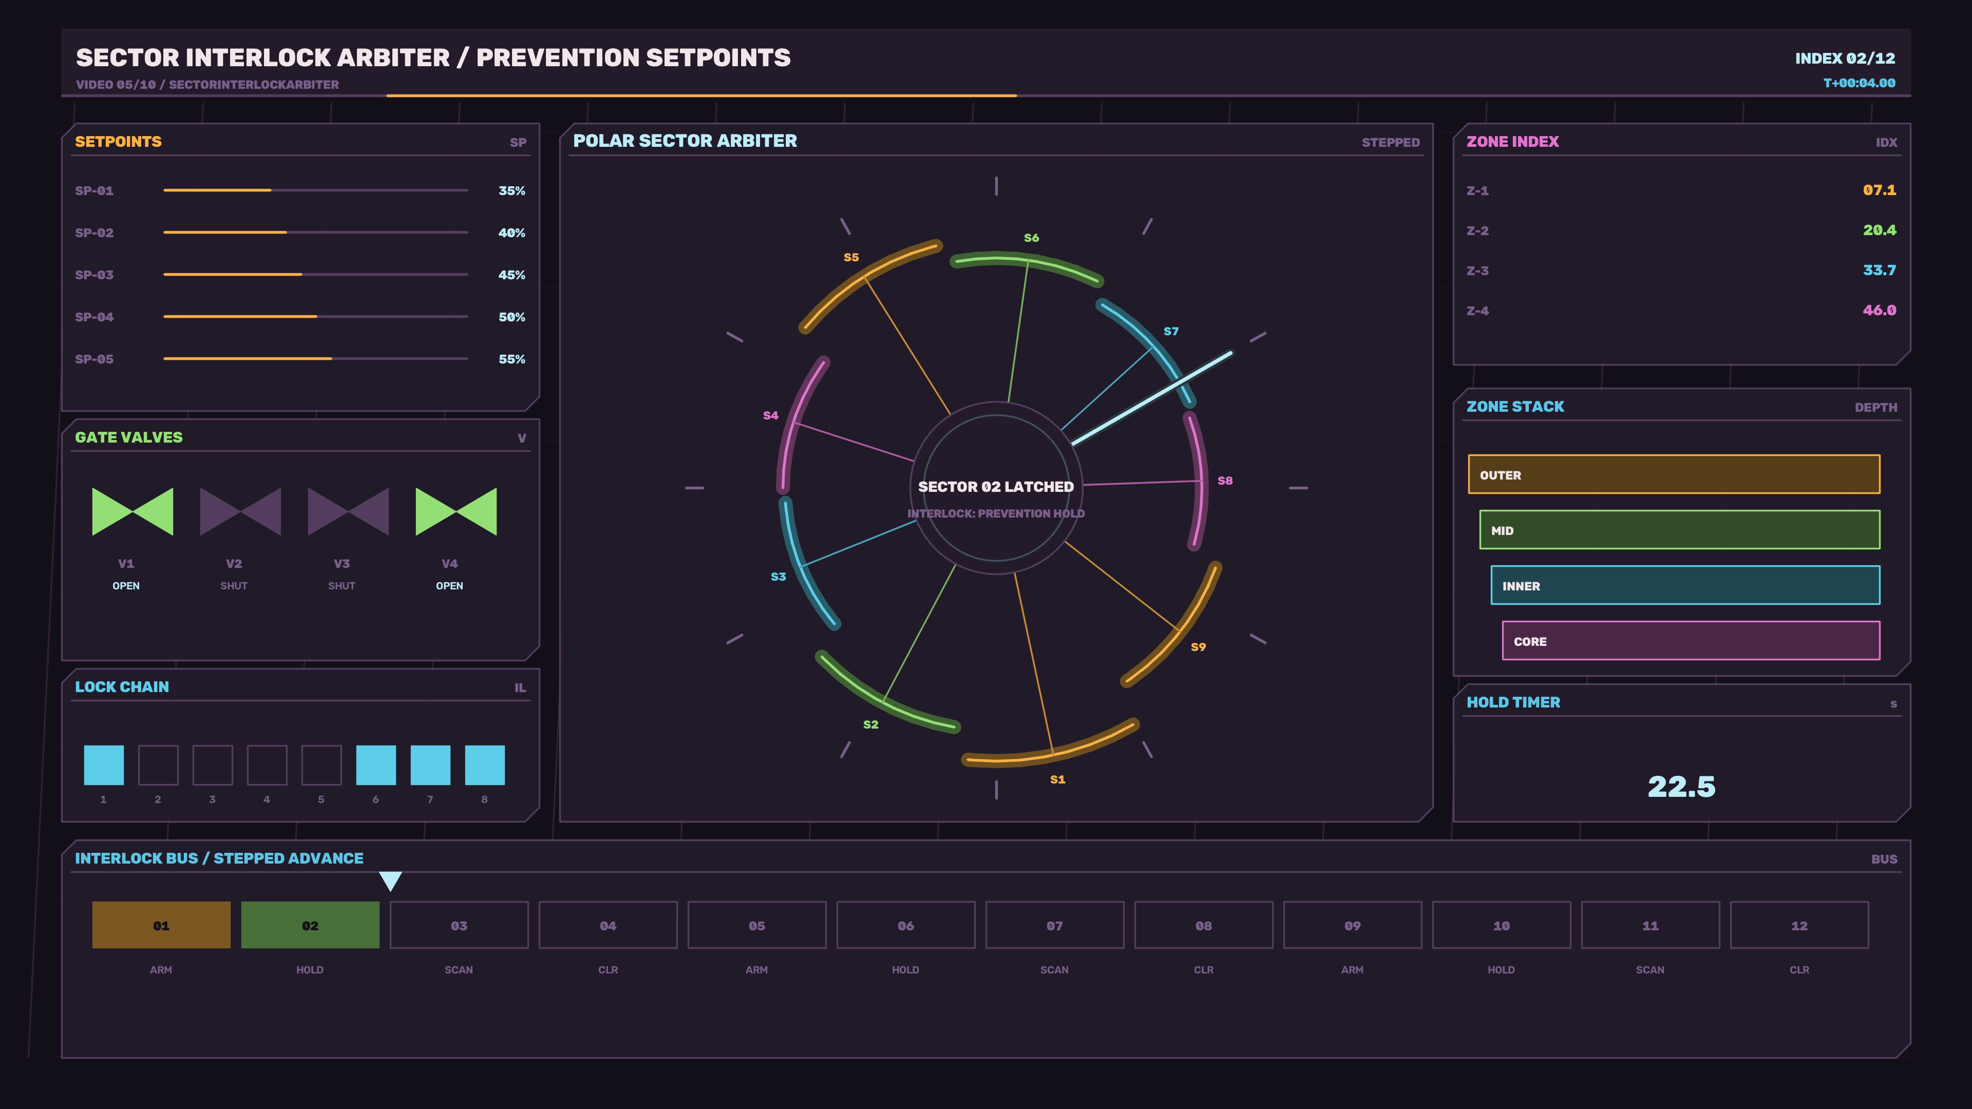This screenshot has height=1109, width=1972.
Task: Click the SECTOR 02 LATCHED center hub
Action: (x=996, y=488)
